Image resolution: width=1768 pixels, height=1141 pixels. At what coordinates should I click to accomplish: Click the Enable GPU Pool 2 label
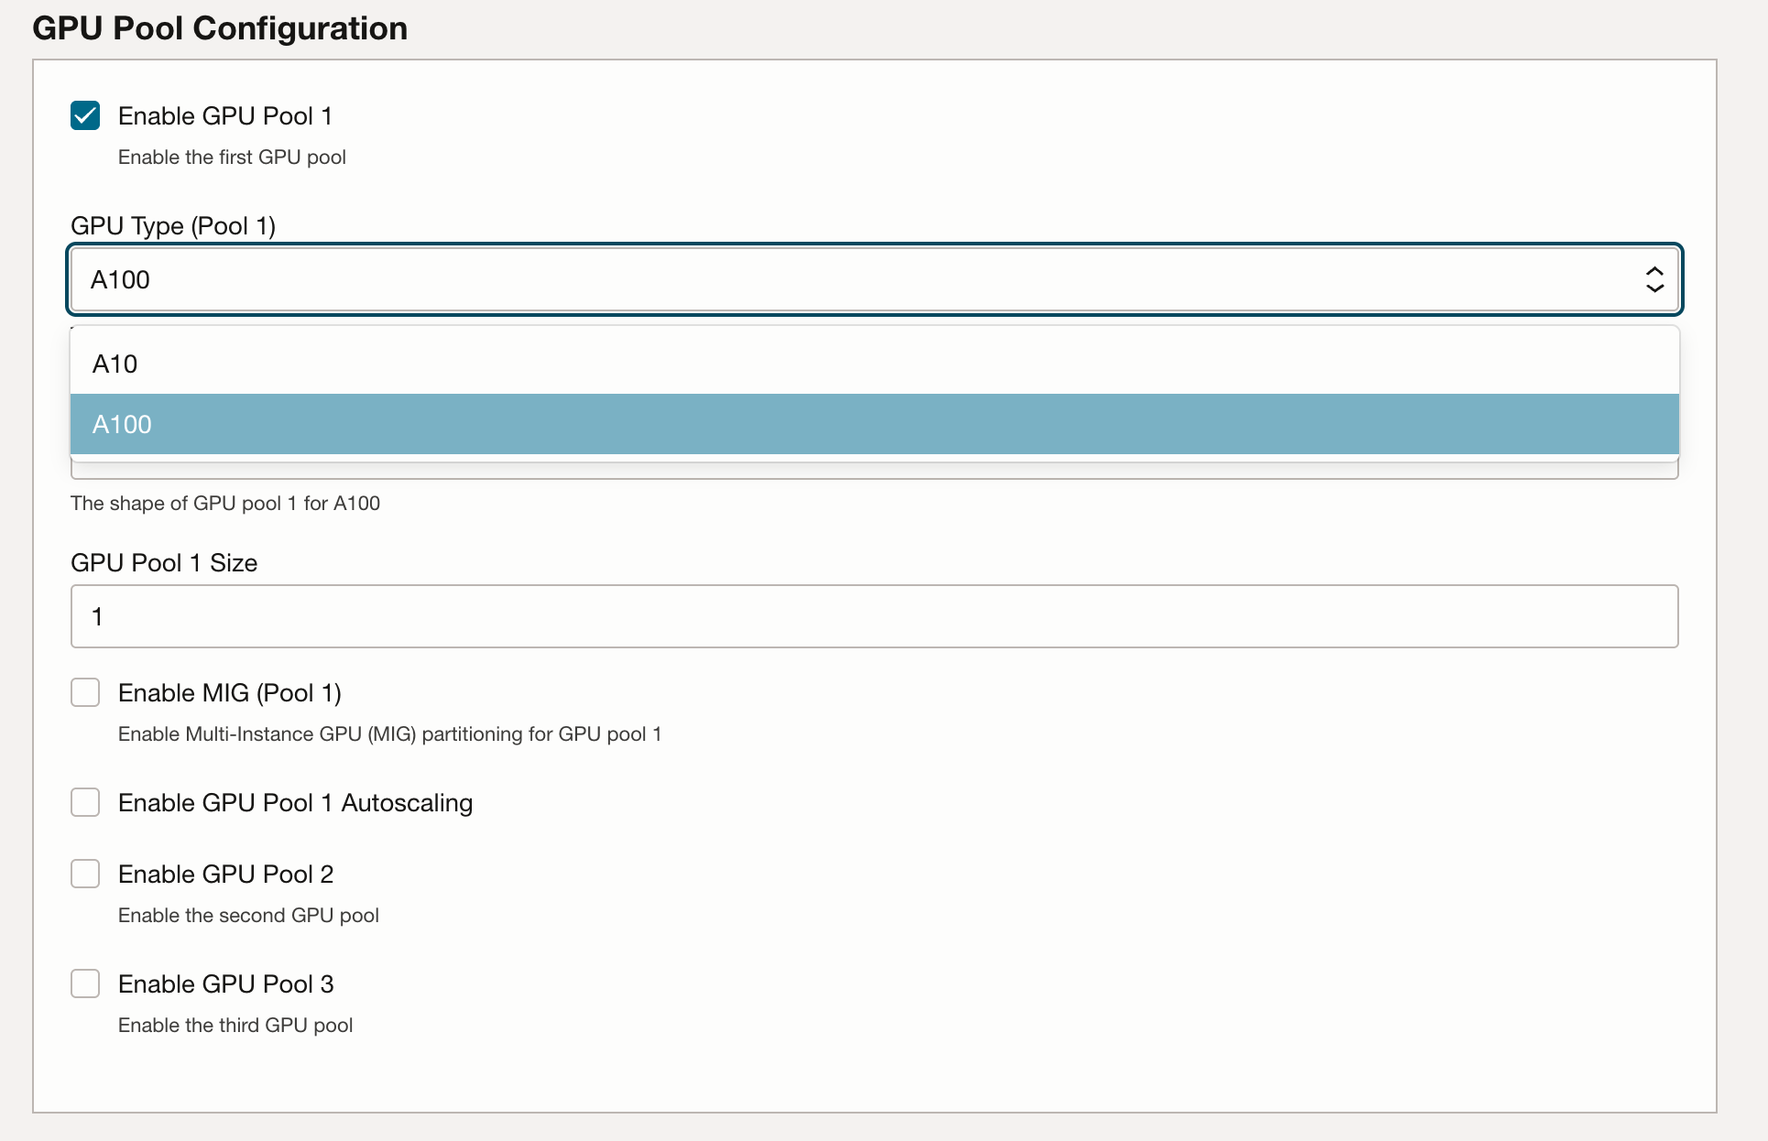(225, 874)
